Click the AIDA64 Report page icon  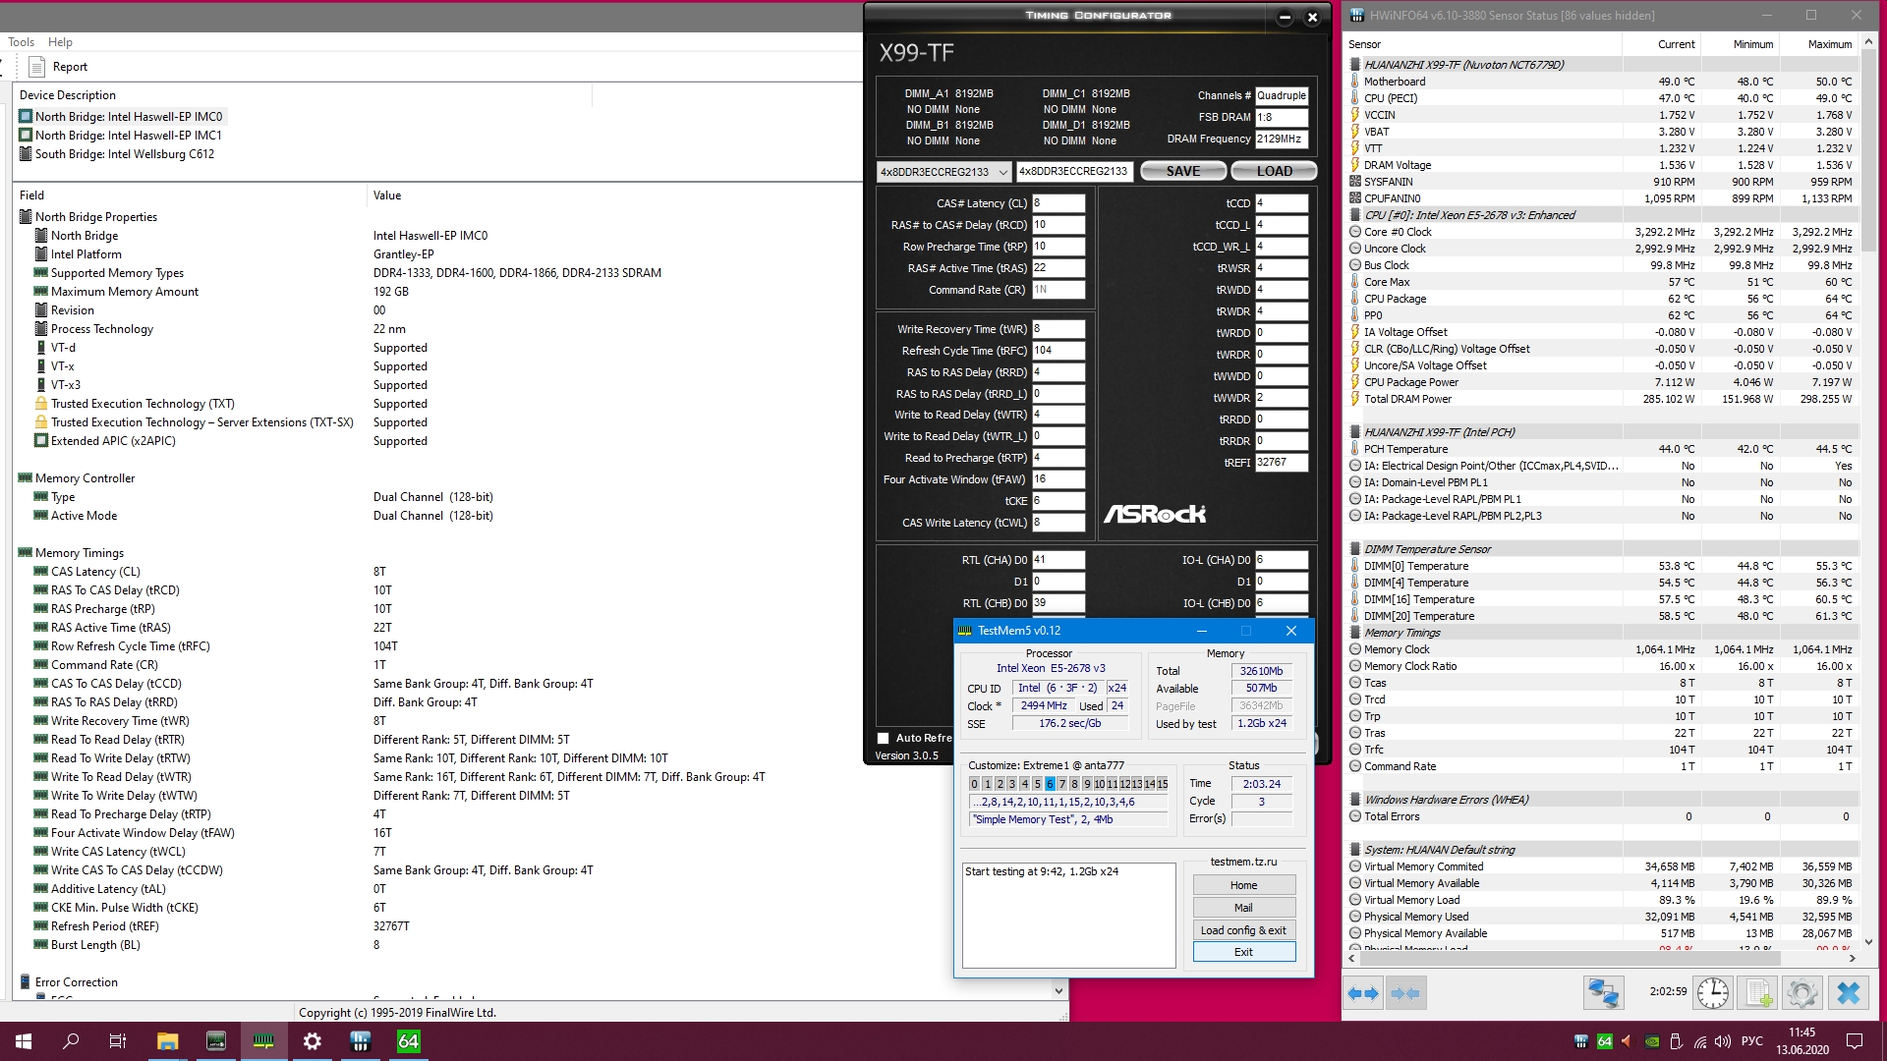pyautogui.click(x=37, y=67)
